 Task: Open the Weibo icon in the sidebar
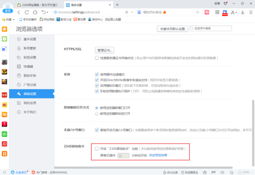(x=4, y=104)
